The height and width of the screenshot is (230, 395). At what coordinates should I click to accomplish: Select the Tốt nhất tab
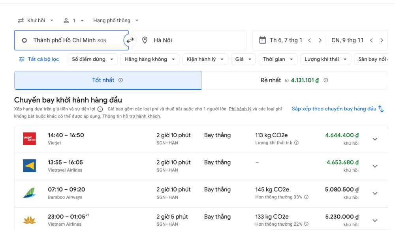(103, 80)
